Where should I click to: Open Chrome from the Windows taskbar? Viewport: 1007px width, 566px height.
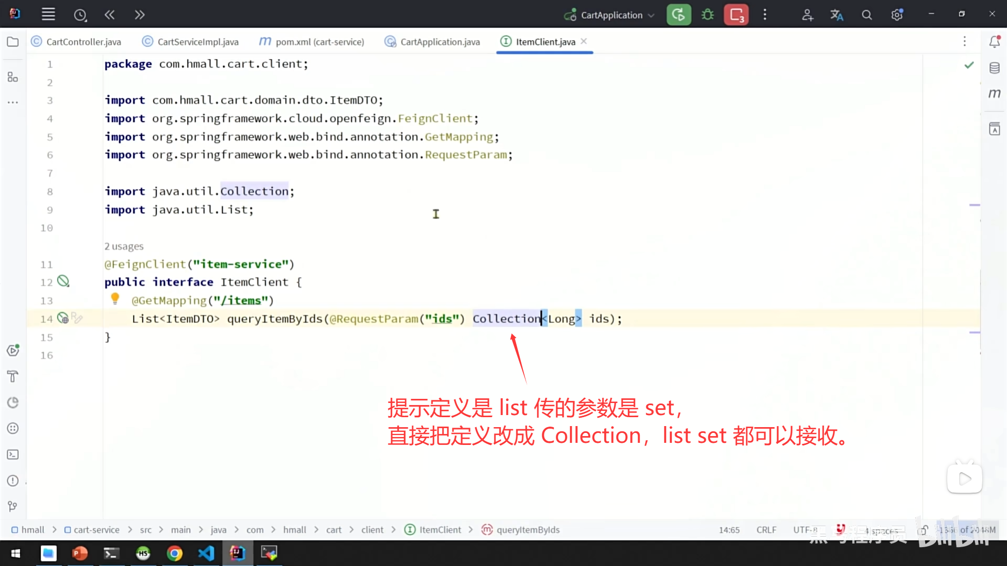[174, 553]
